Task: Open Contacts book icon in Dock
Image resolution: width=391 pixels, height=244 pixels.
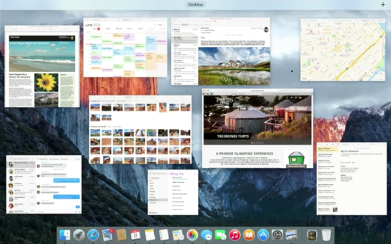Action: pyautogui.click(x=122, y=235)
